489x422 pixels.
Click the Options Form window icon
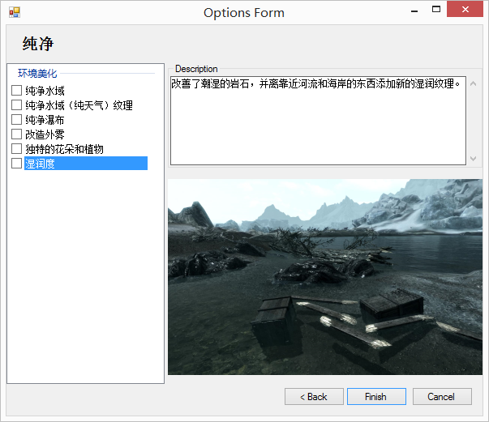(x=14, y=12)
